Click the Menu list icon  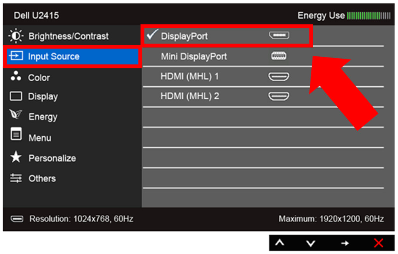pyautogui.click(x=16, y=134)
